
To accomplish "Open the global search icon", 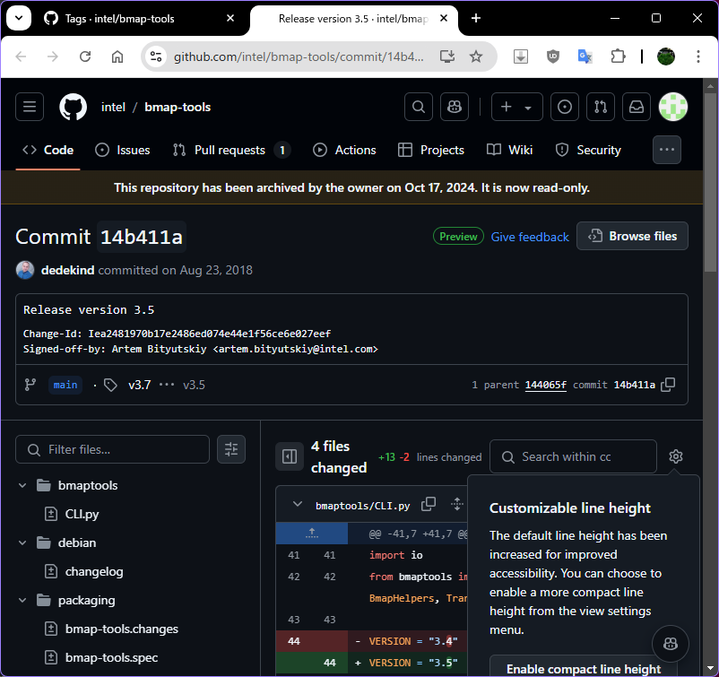I will coord(418,107).
